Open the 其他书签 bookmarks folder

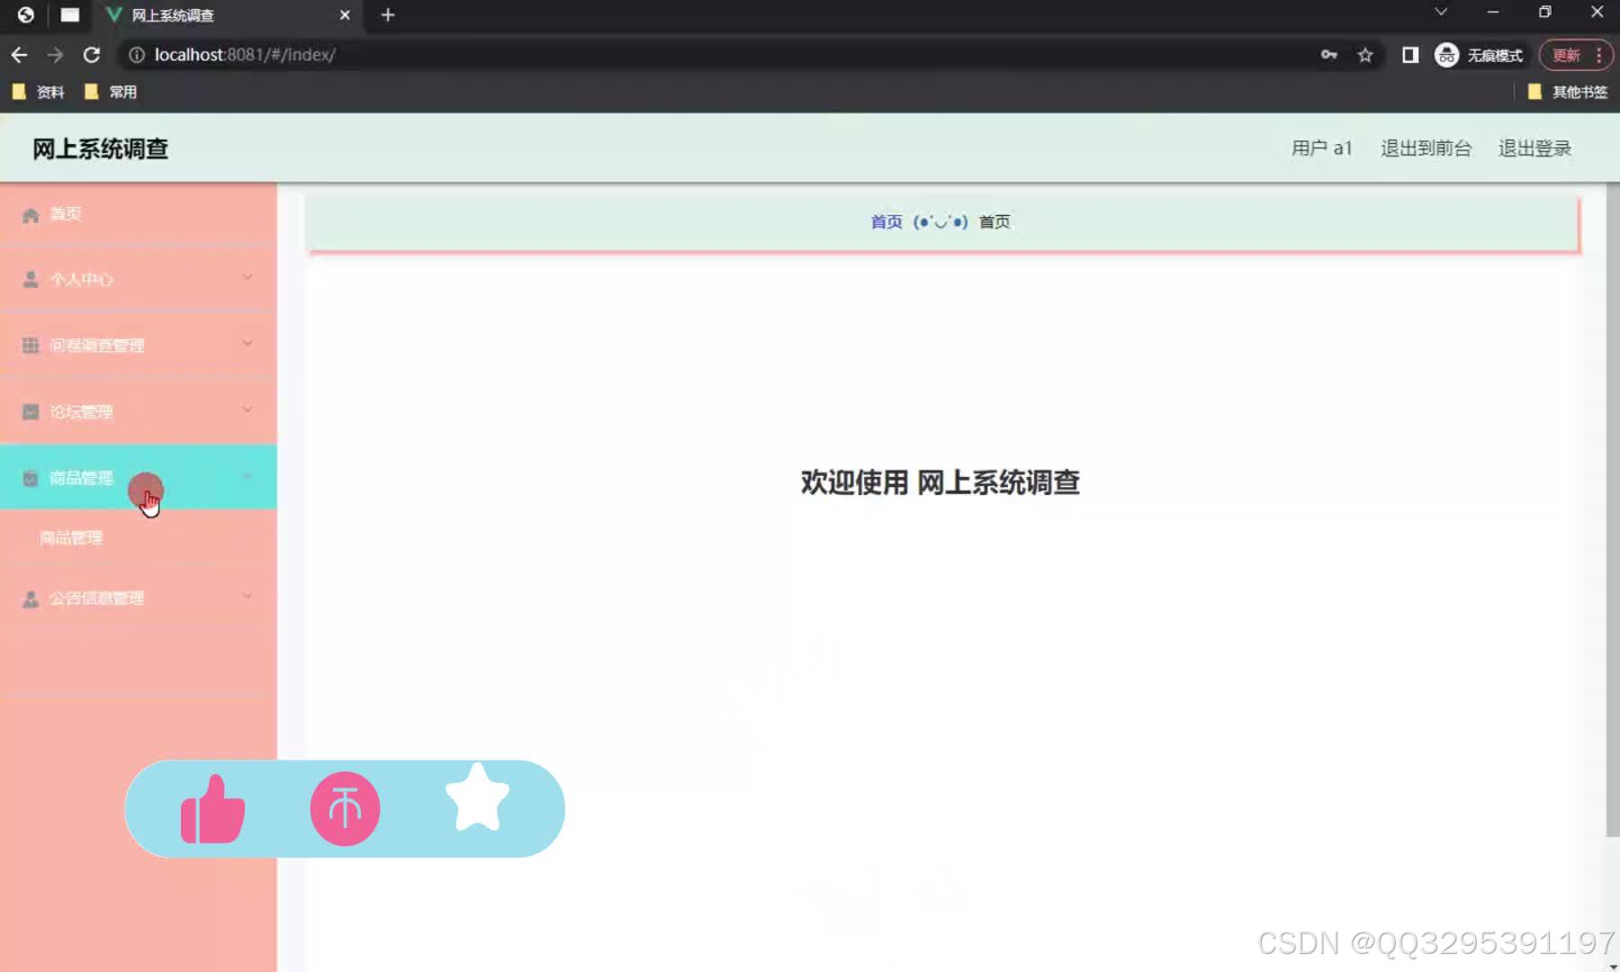[x=1568, y=92]
